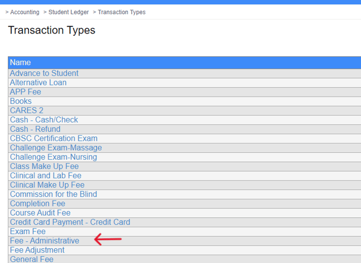Select Cash - Cash/Check transaction type
The width and height of the screenshot is (361, 263).
pyautogui.click(x=44, y=120)
